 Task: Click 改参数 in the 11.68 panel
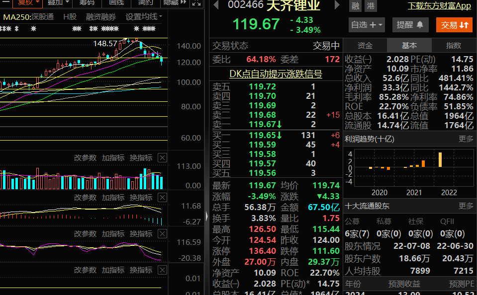tap(85, 198)
